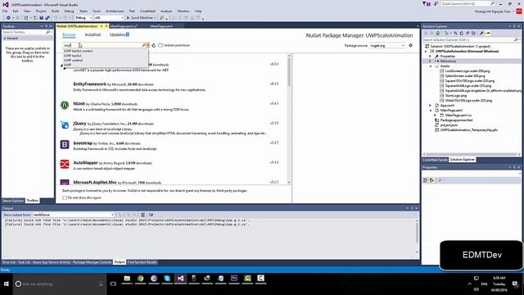Open Chrome from the taskbar
This screenshot has width=524, height=295.
coord(140,279)
